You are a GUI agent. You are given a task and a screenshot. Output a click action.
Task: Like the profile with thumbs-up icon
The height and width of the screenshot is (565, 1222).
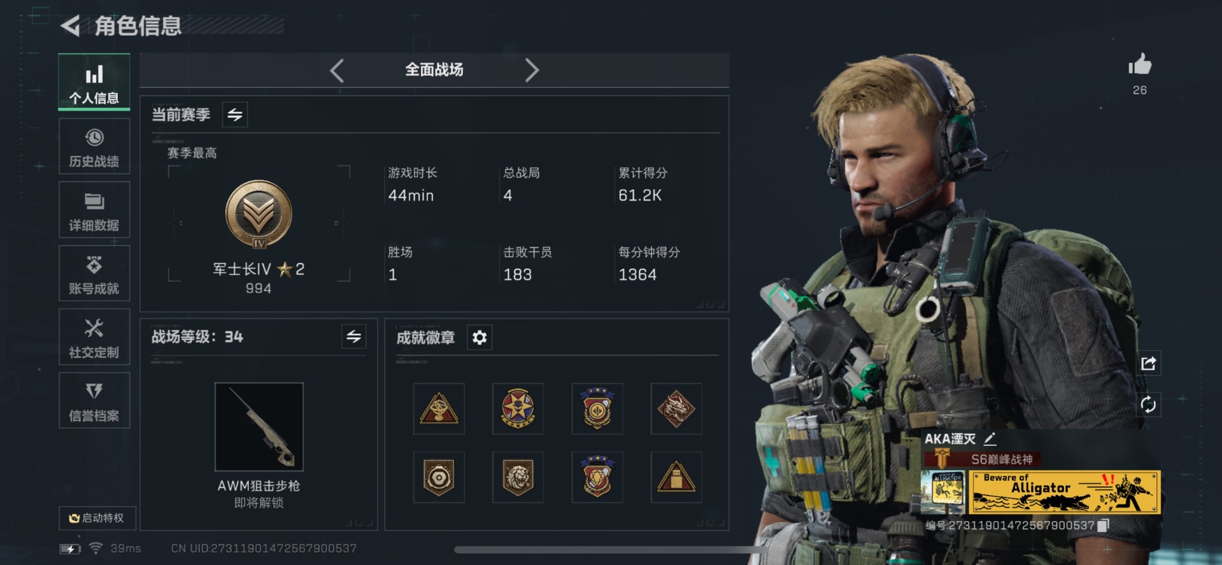[1139, 64]
